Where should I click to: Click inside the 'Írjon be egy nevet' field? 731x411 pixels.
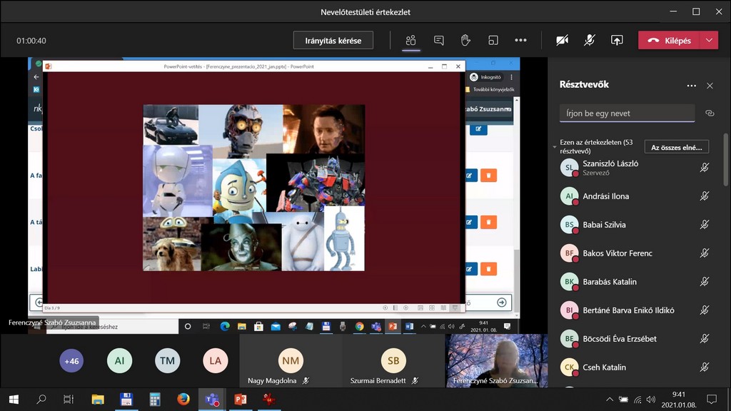pos(627,113)
